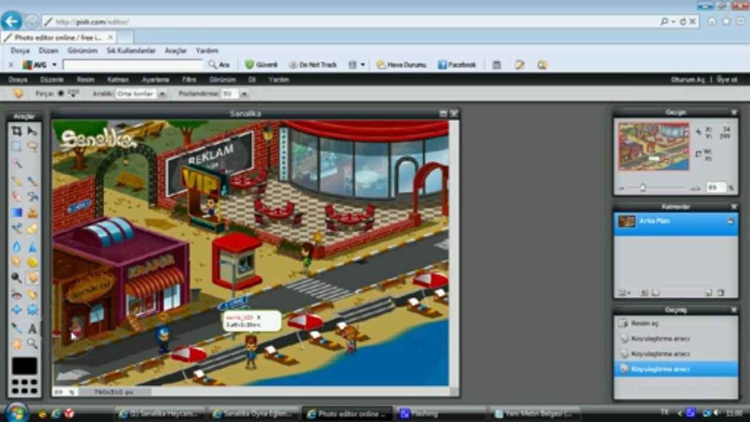Select the Pencil tool

pyautogui.click(x=17, y=181)
